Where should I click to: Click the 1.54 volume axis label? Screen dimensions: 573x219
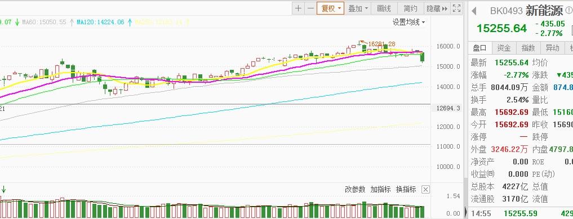click(x=453, y=196)
